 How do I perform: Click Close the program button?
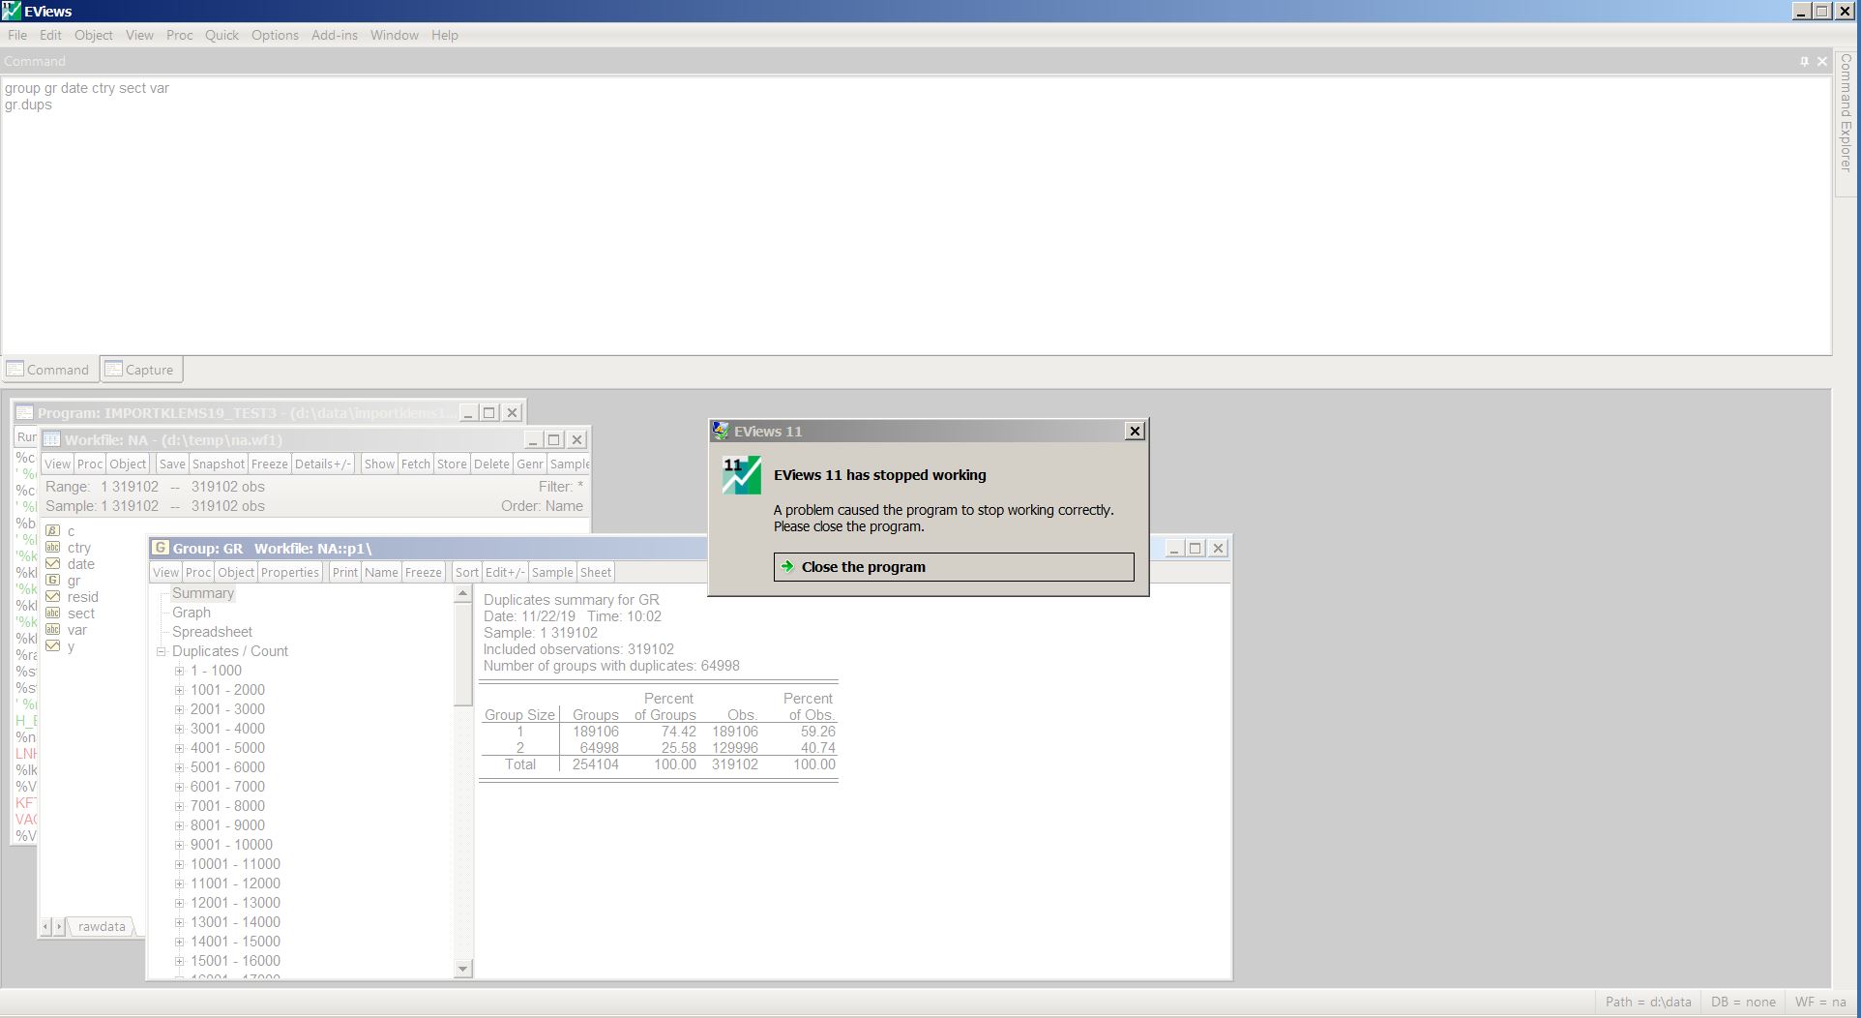(954, 567)
